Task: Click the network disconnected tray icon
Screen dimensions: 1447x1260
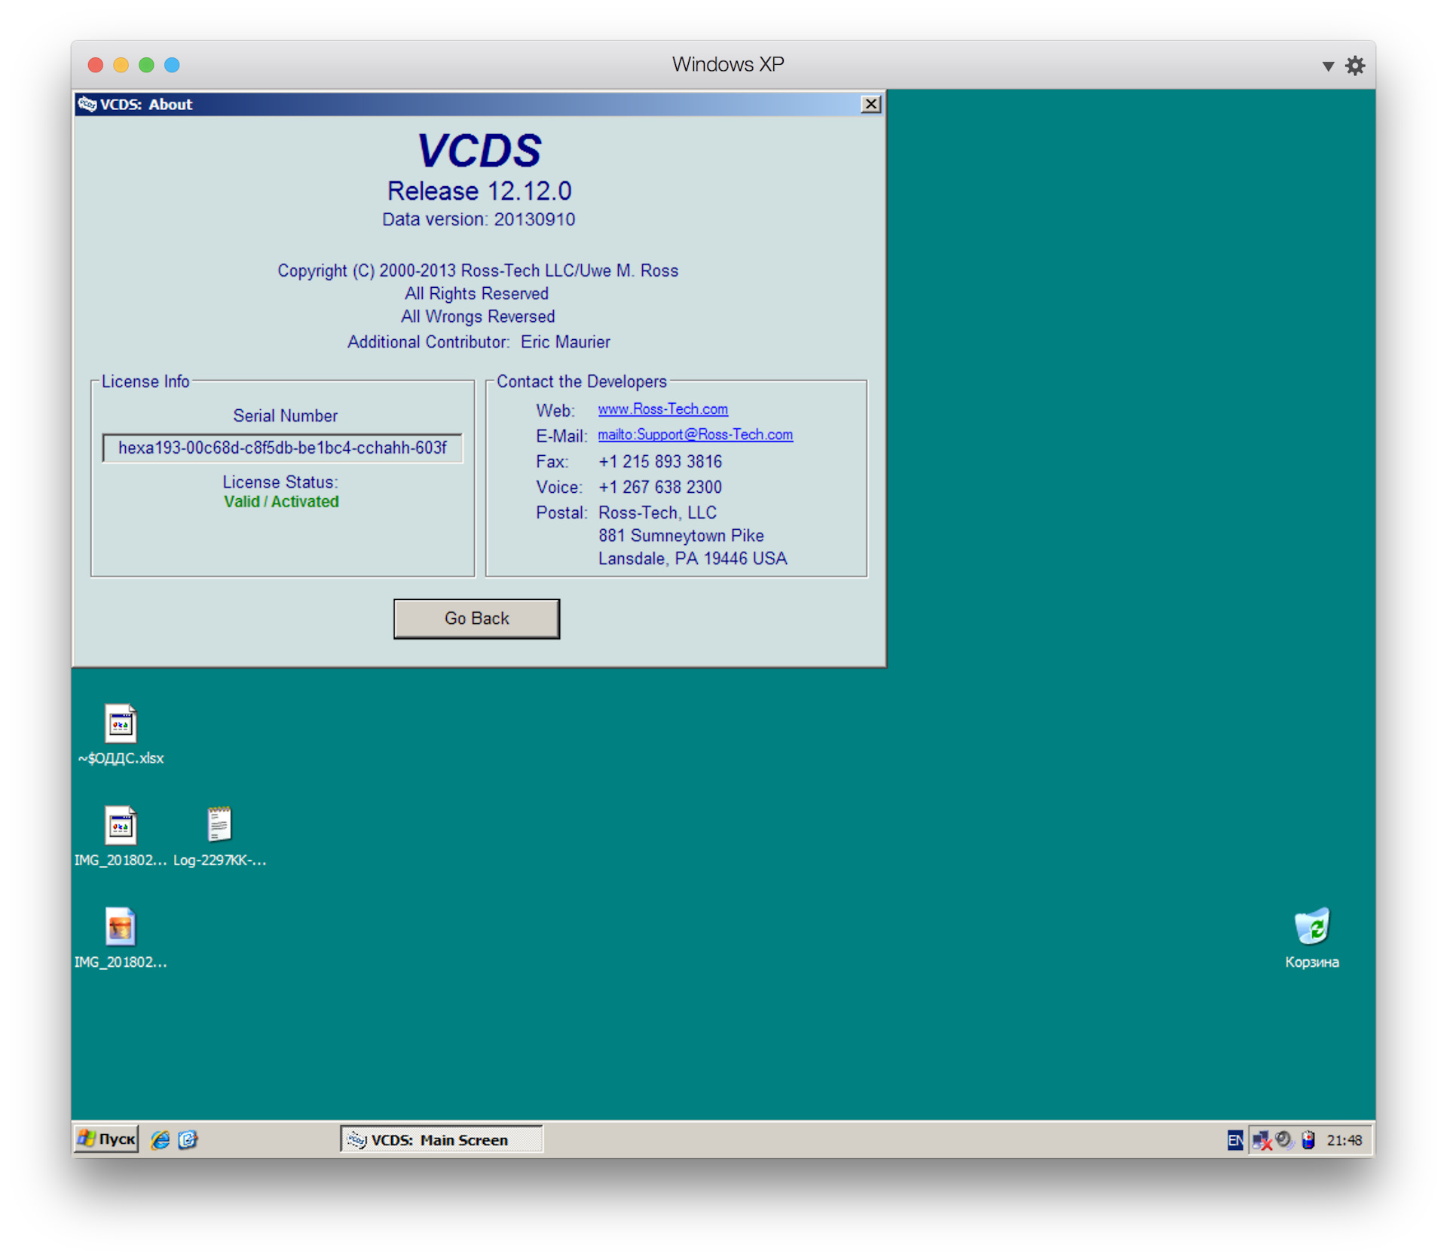Action: click(x=1262, y=1140)
